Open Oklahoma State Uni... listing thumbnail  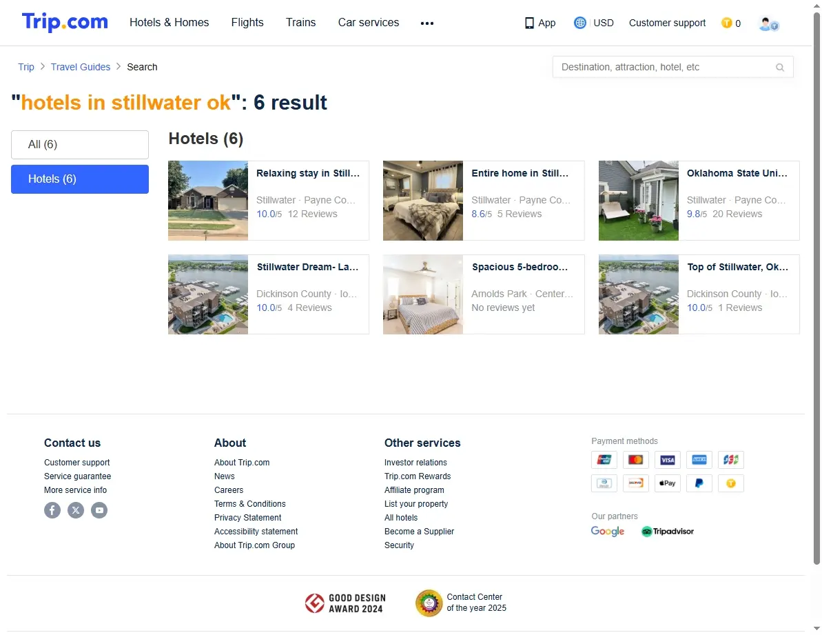pos(639,201)
